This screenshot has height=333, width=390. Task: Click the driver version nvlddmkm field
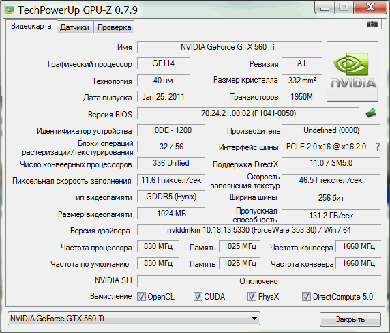pos(259,230)
